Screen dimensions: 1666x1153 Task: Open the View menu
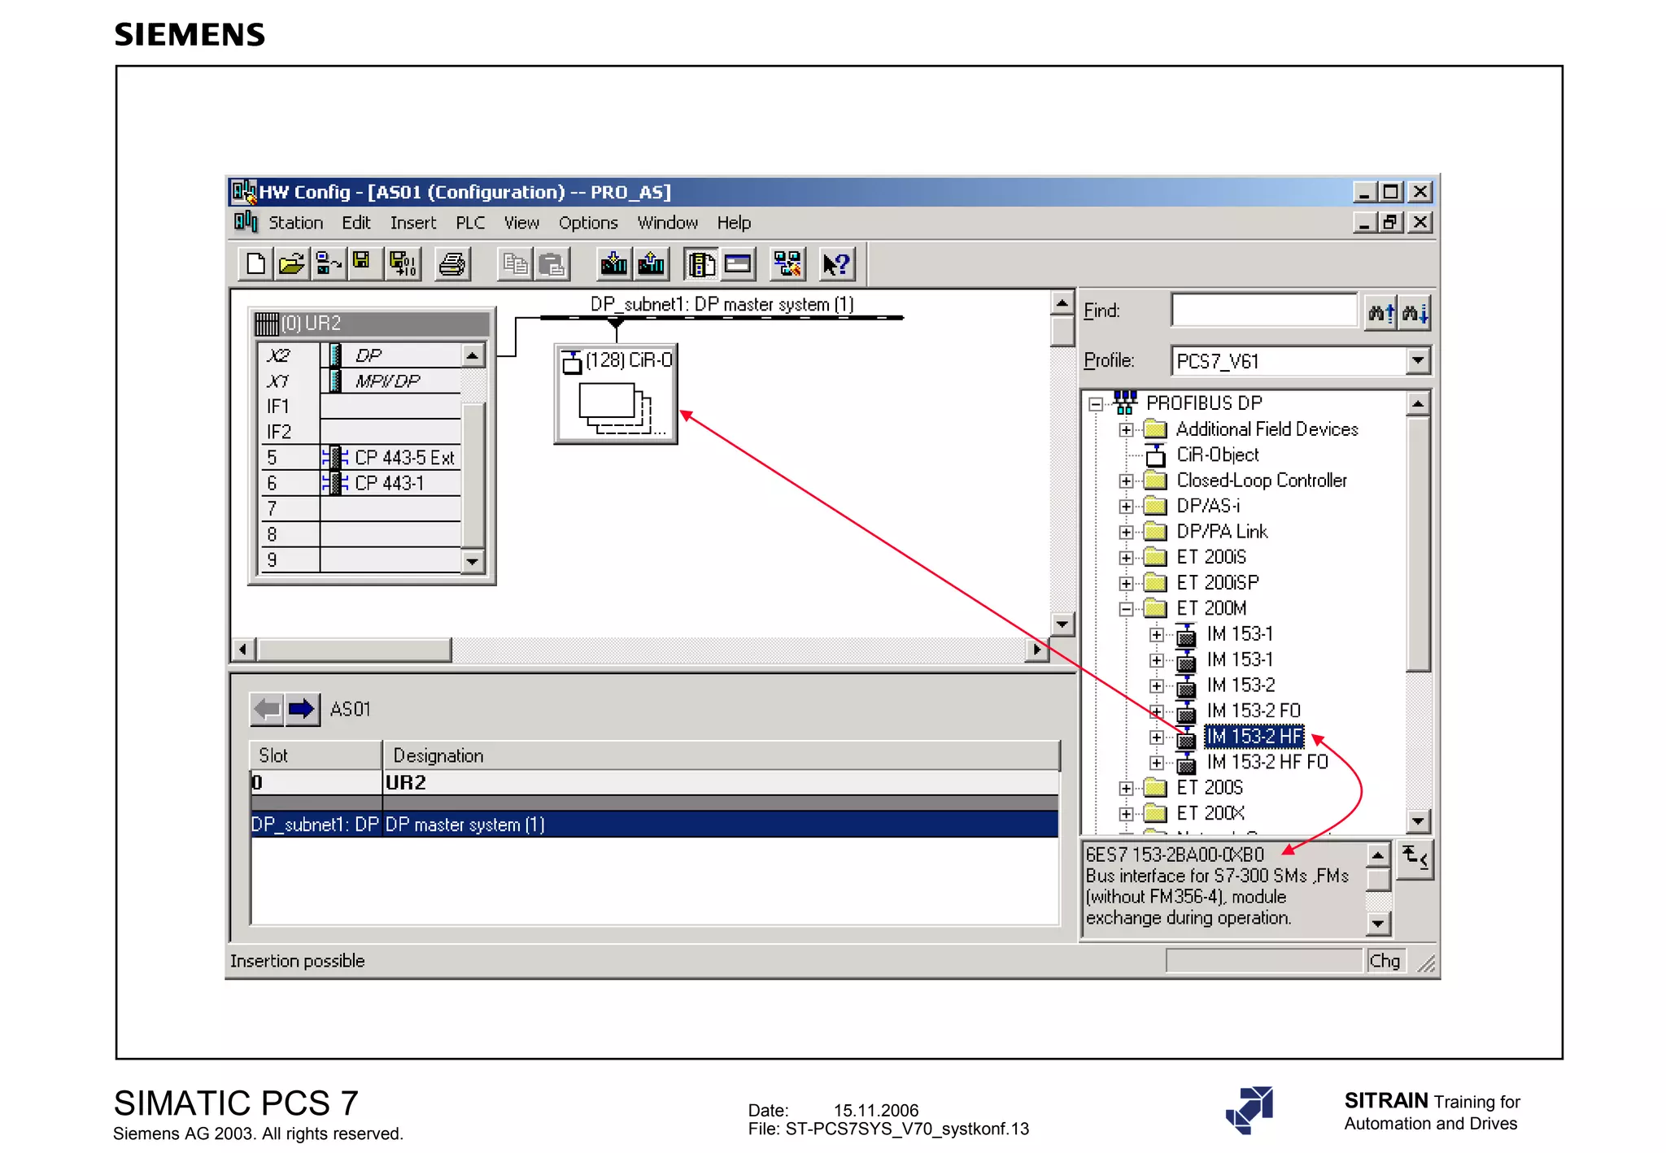521,223
